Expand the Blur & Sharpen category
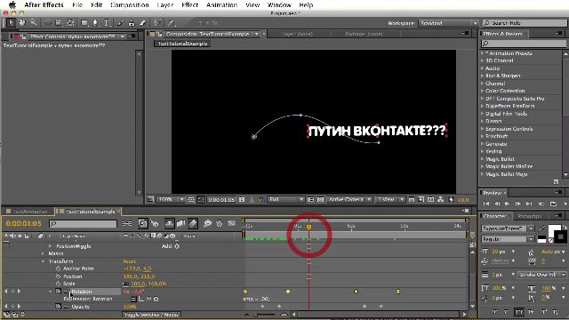Viewport: 569px width, 320px height. point(482,76)
